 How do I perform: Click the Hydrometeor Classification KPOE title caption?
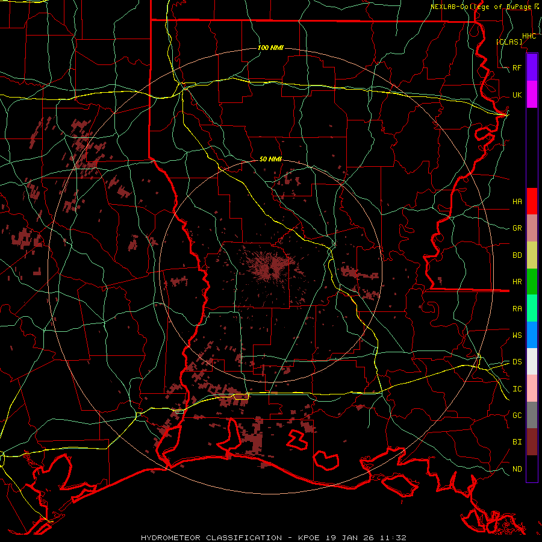(x=273, y=538)
